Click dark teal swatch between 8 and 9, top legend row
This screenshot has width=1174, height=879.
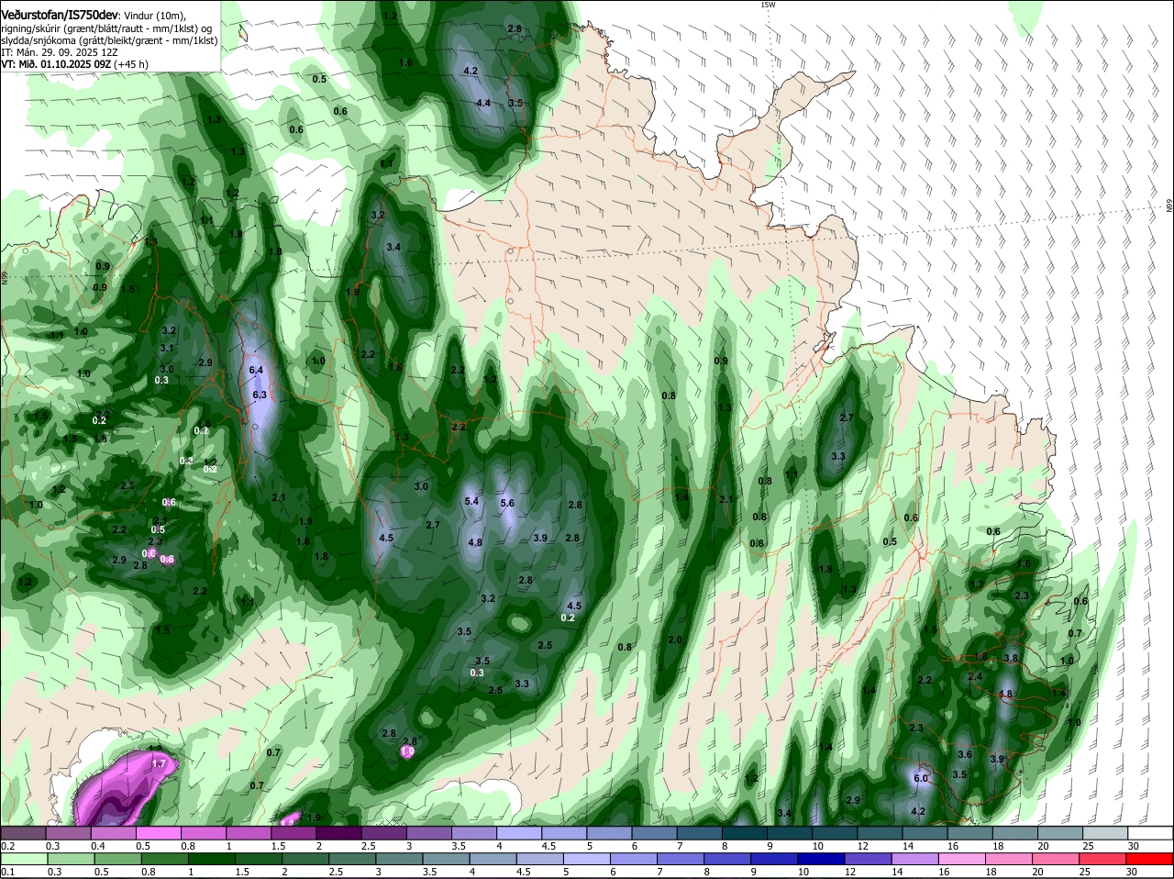click(x=745, y=832)
